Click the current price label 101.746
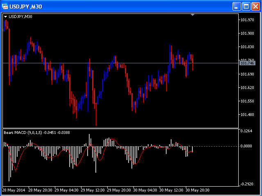The image size is (262, 196). 247,63
